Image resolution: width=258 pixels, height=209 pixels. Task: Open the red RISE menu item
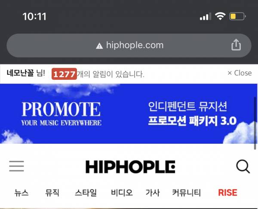227,193
